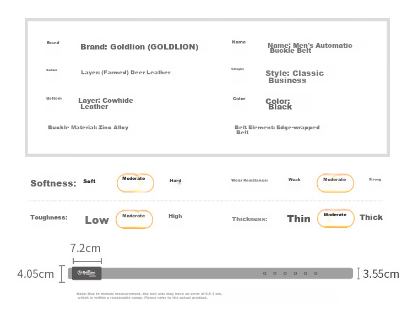This screenshot has width=413, height=318.
Task: Click 'Layer: (Farmed) Deer Leather' text
Action: pyautogui.click(x=126, y=73)
